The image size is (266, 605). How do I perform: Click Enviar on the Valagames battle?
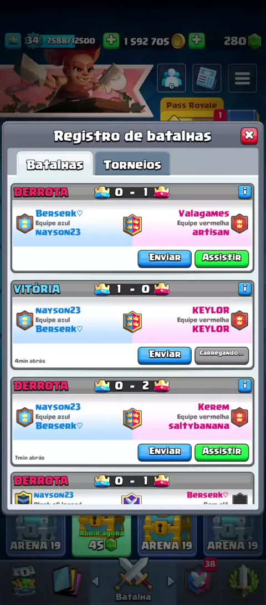point(165,259)
